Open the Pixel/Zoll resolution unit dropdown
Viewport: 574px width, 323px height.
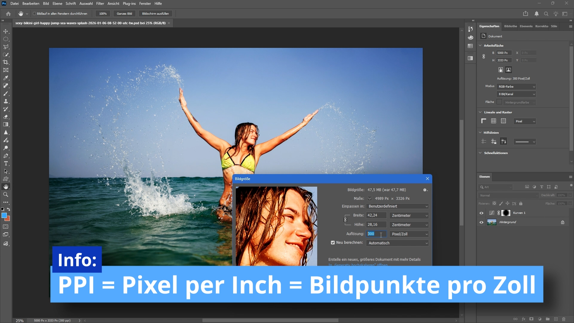(409, 234)
